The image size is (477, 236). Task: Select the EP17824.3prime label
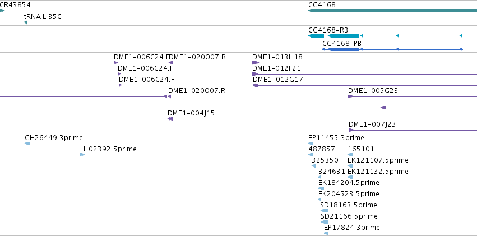tap(352, 228)
